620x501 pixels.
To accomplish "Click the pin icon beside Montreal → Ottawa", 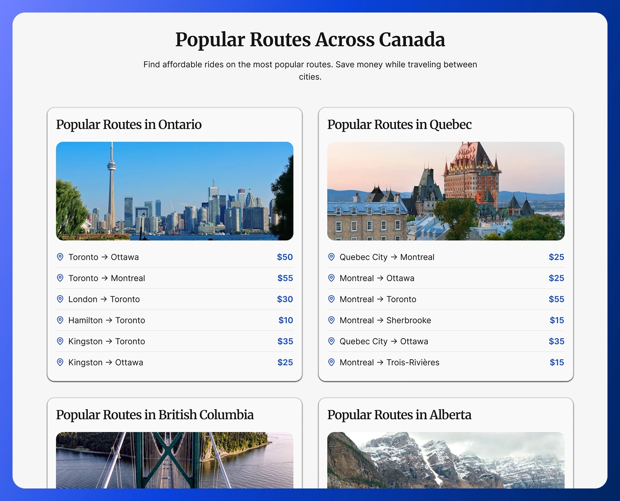I will tap(331, 278).
